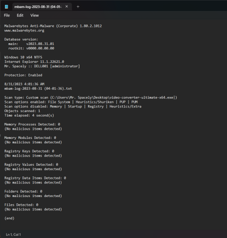Click the 'Memory Modules Detected: 0' line
The height and width of the screenshot is (238, 227).
coord(30,138)
